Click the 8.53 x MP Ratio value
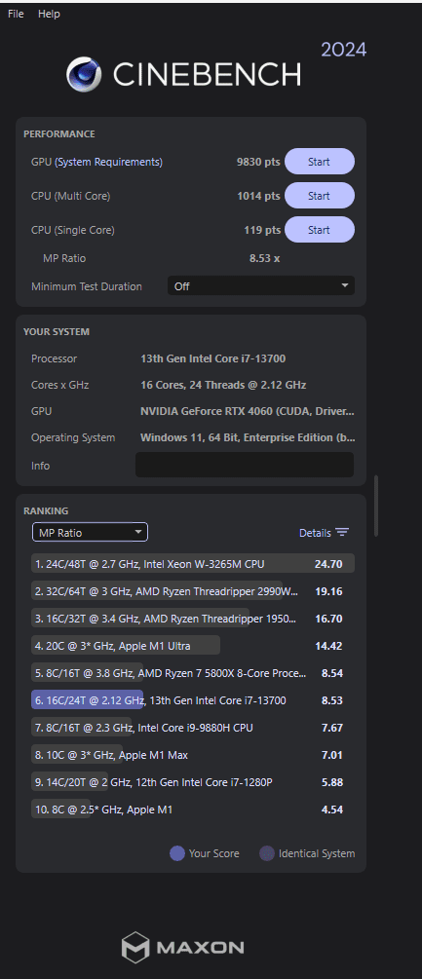Screen dimensions: 422x979 coord(265,258)
